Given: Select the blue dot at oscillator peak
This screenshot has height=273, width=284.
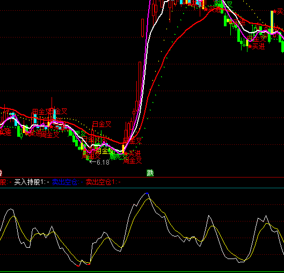Looking at the screenshot, I should [147, 194].
